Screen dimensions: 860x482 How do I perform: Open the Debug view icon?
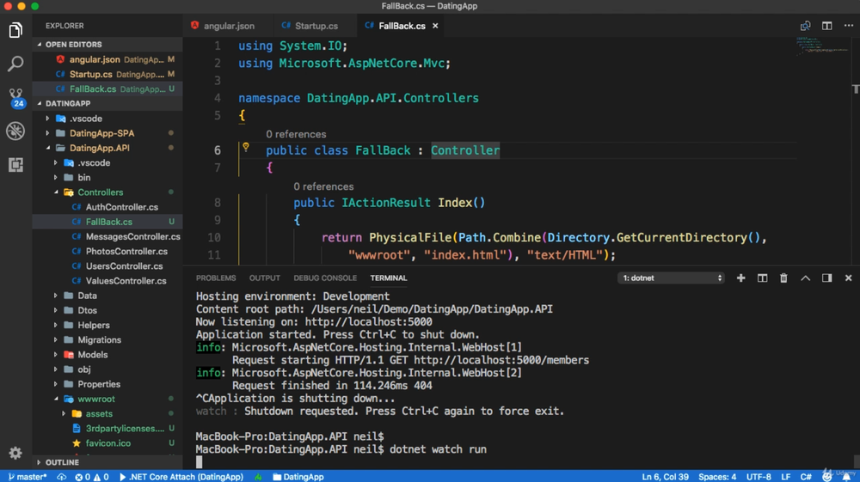[15, 131]
